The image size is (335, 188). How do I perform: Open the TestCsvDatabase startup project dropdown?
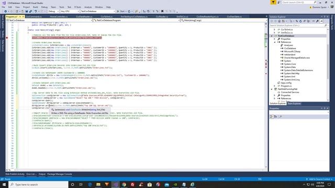tap(98, 11)
